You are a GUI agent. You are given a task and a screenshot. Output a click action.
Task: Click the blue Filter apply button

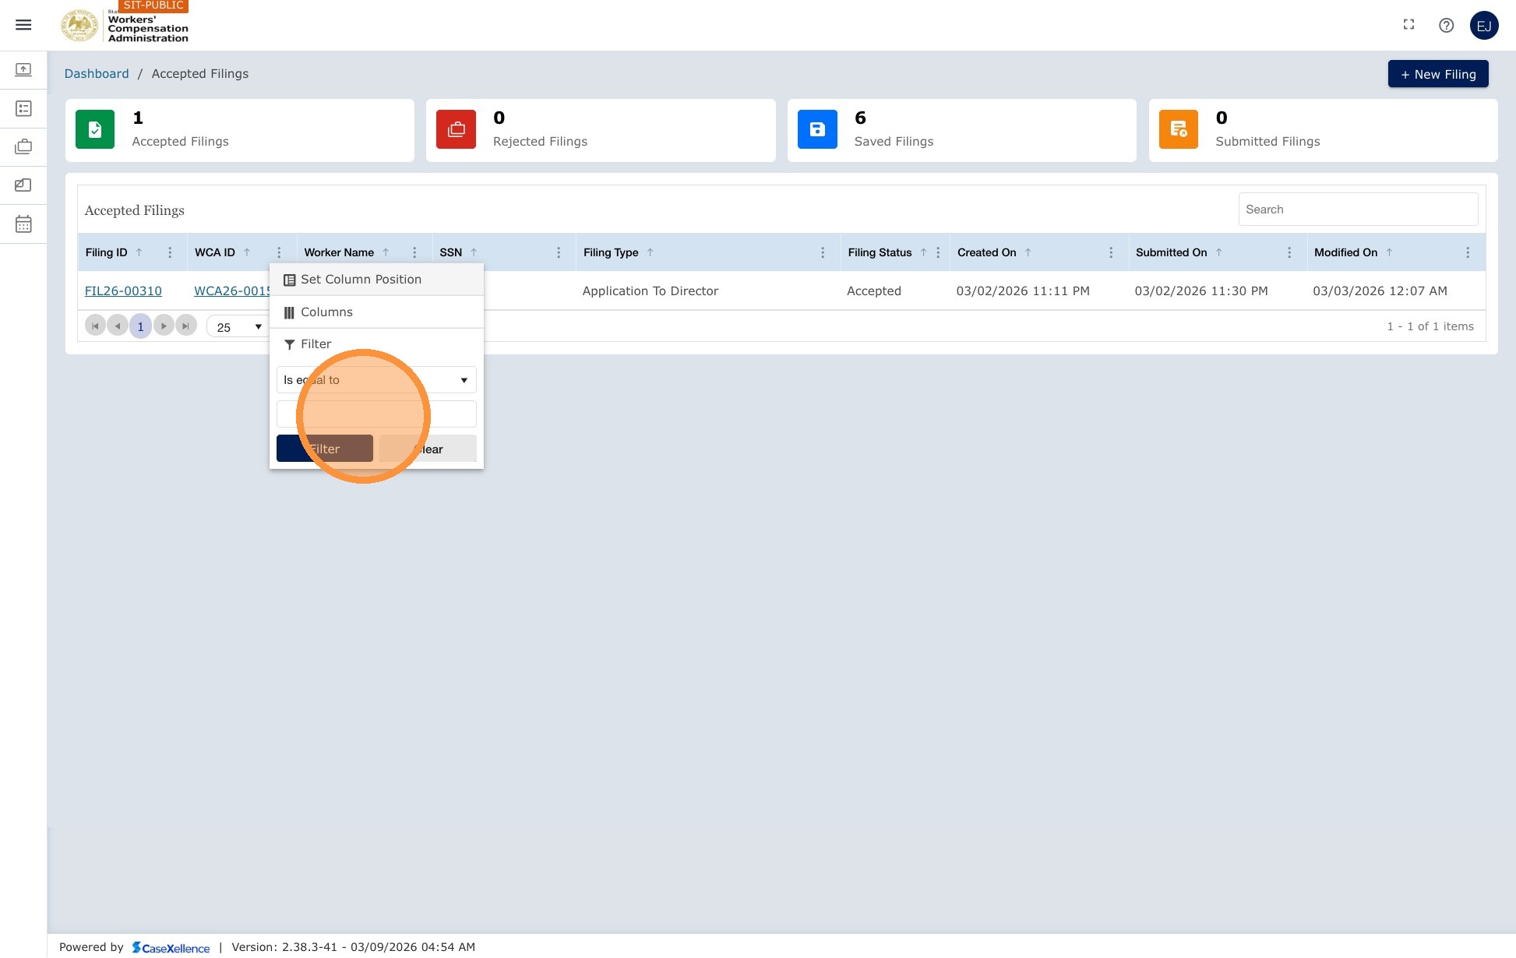tap(325, 449)
